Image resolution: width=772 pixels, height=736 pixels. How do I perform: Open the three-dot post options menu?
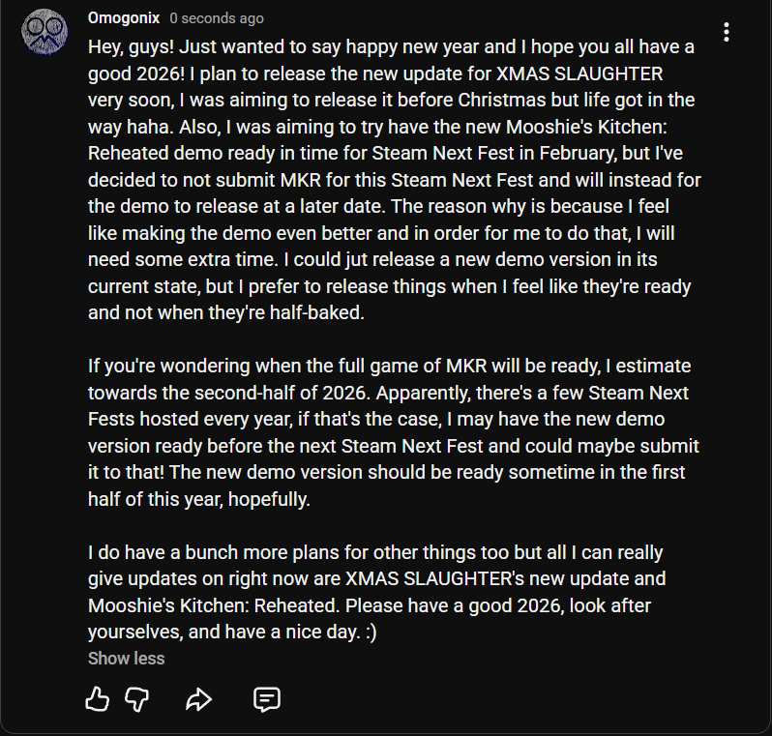(727, 32)
